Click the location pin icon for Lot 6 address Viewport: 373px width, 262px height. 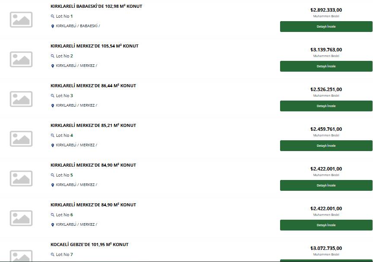tap(53, 224)
